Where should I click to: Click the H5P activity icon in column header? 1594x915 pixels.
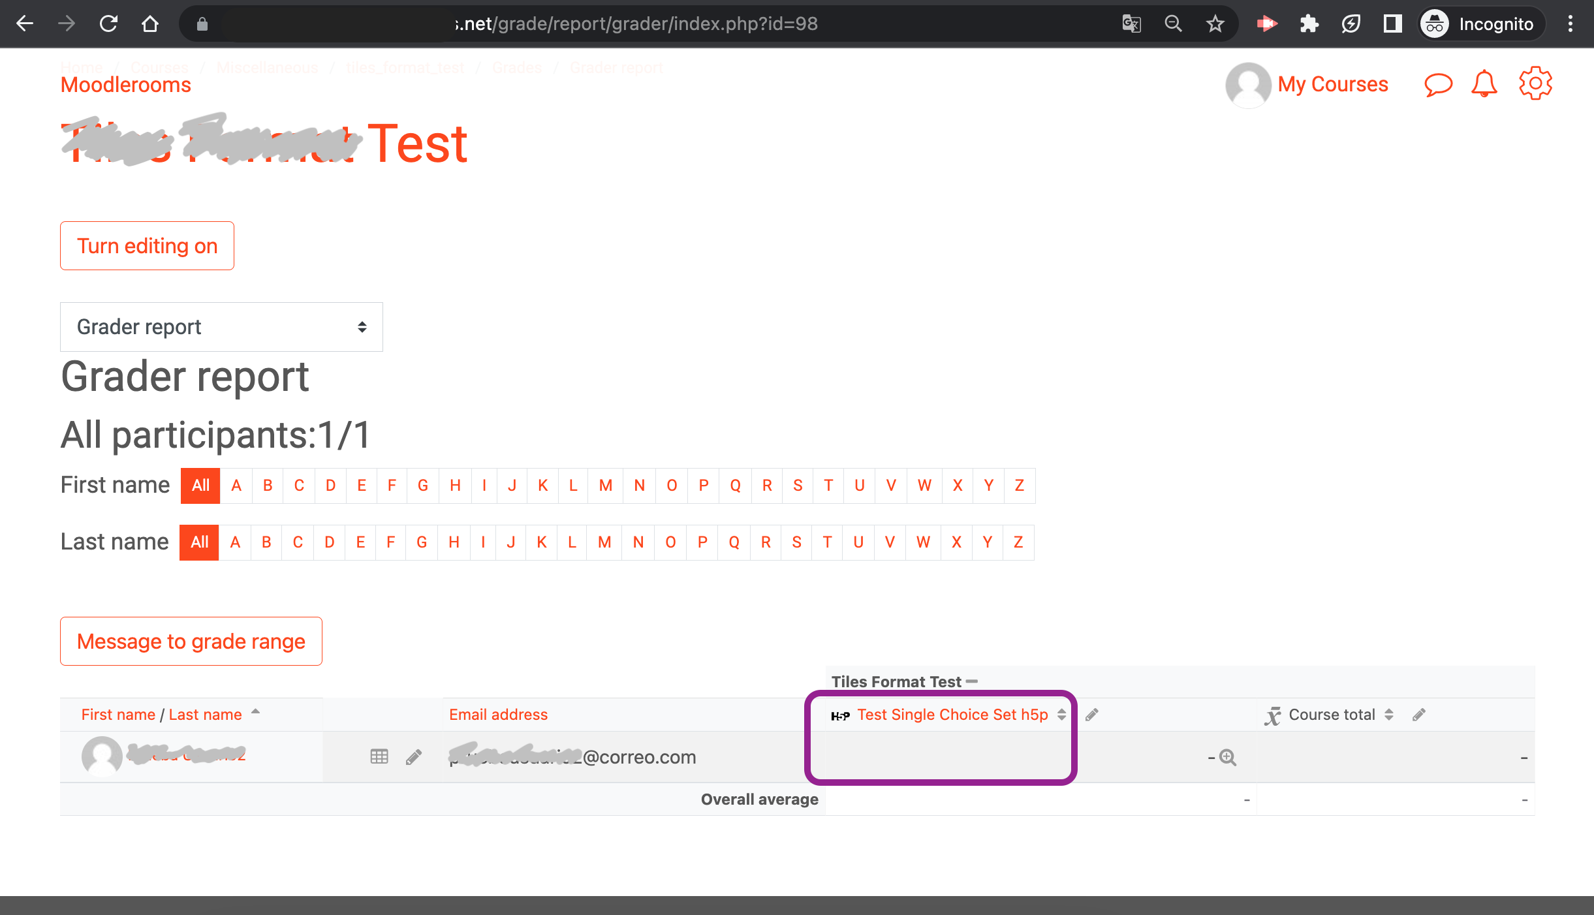point(840,715)
